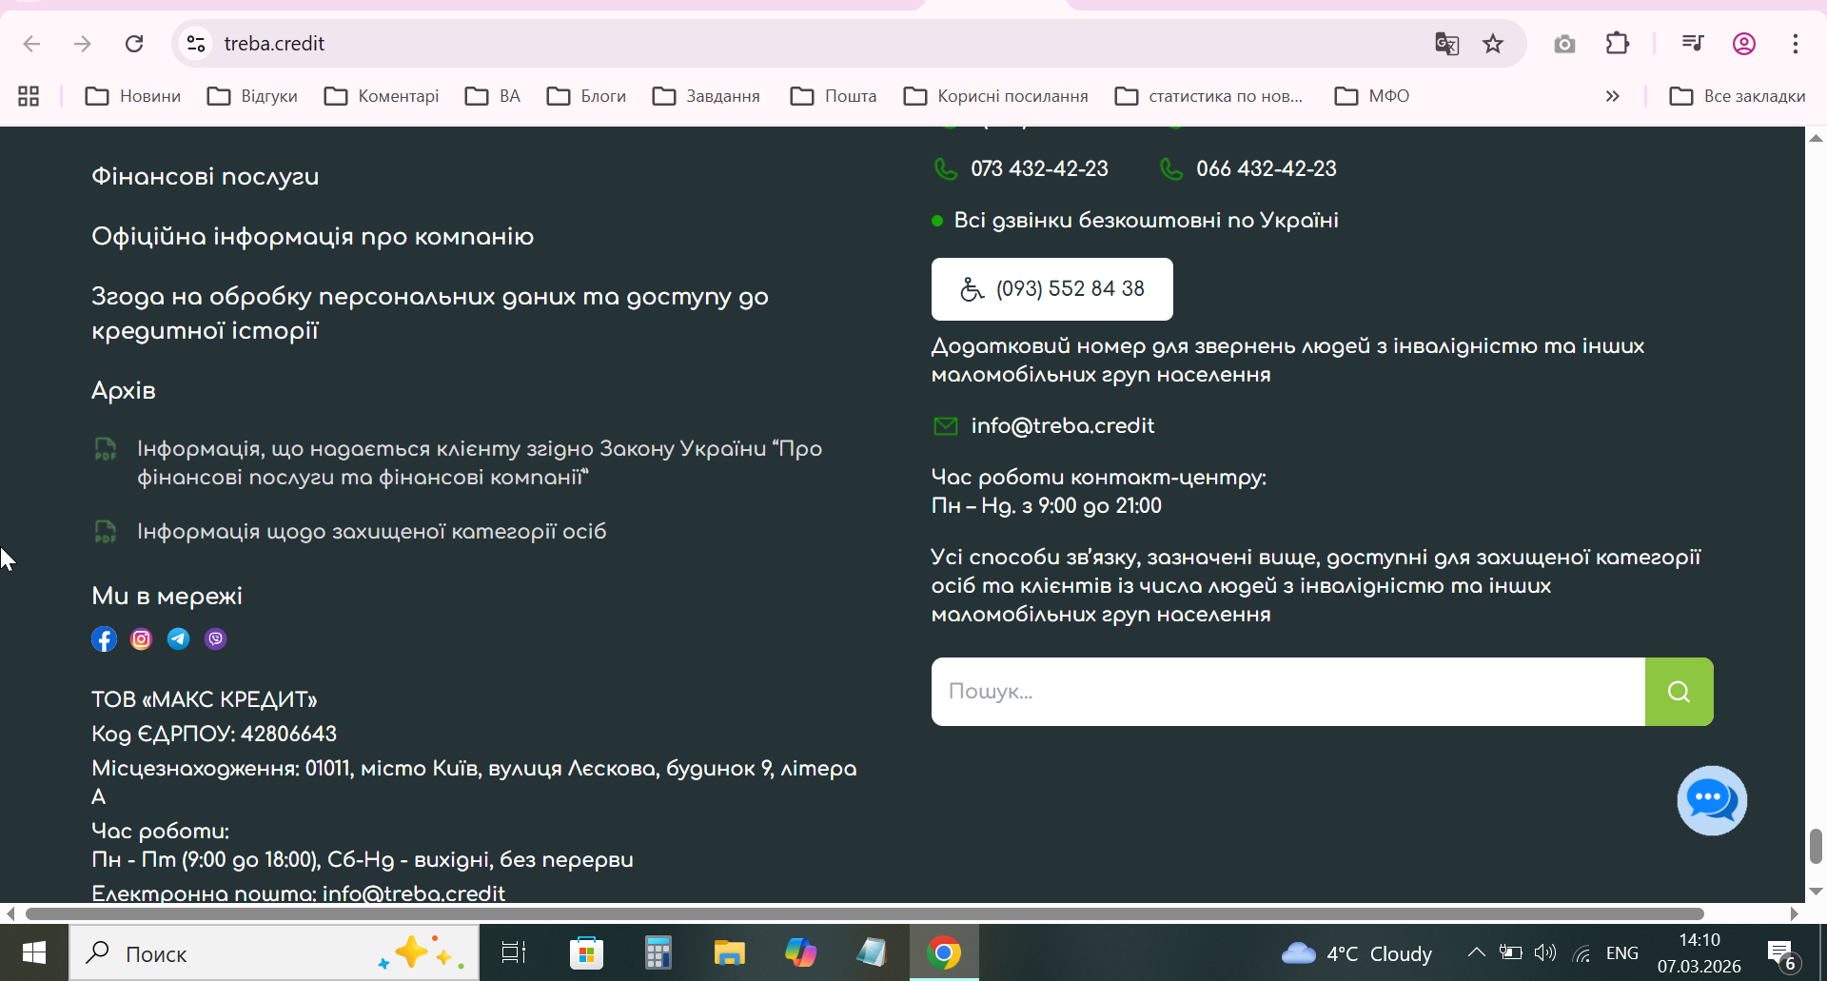Open the Блоги bookmarks folder

tap(587, 96)
